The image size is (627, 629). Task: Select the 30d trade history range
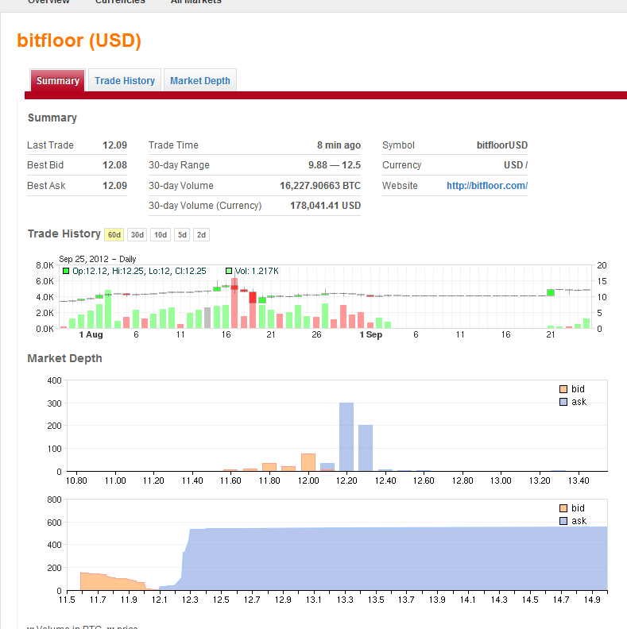click(x=137, y=234)
